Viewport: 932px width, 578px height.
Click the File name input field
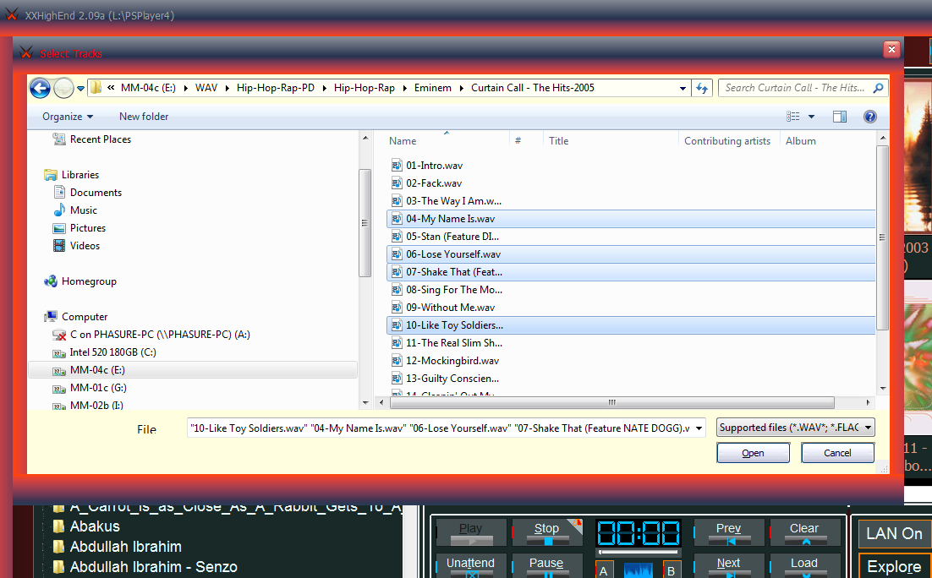441,428
